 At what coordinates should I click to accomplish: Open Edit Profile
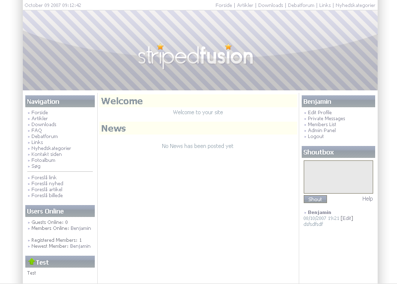tap(320, 113)
